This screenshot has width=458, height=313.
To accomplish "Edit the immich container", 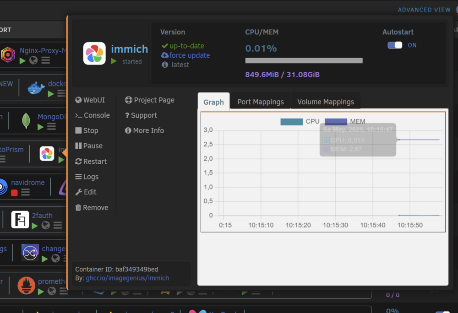I will pos(86,192).
